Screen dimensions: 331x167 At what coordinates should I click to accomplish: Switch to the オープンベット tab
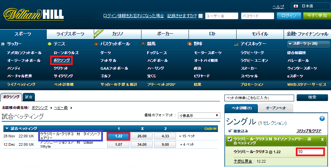point(276,108)
